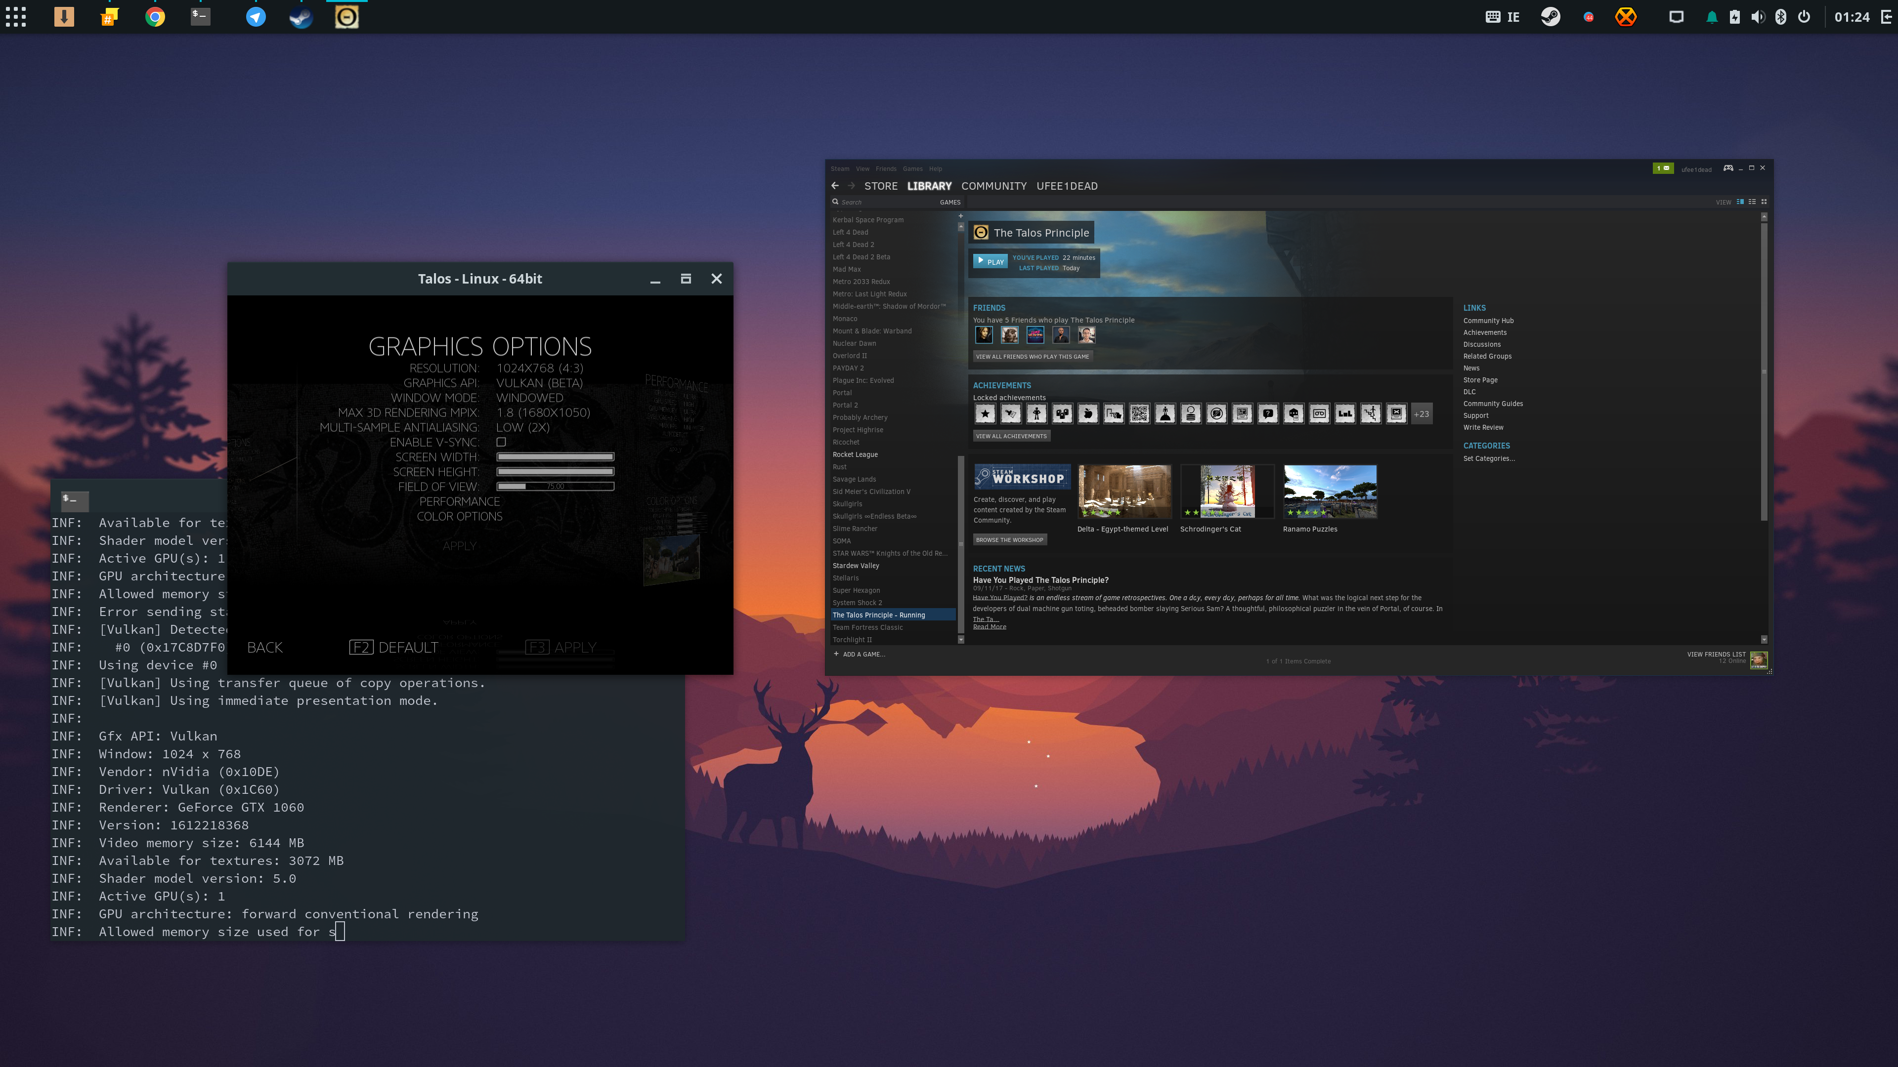
Task: Toggle the Enable V-Sync checkbox
Action: pos(501,442)
